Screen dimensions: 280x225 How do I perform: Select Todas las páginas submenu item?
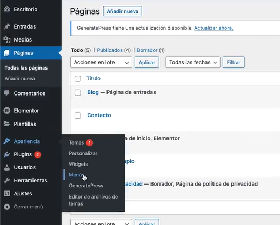[x=26, y=68]
